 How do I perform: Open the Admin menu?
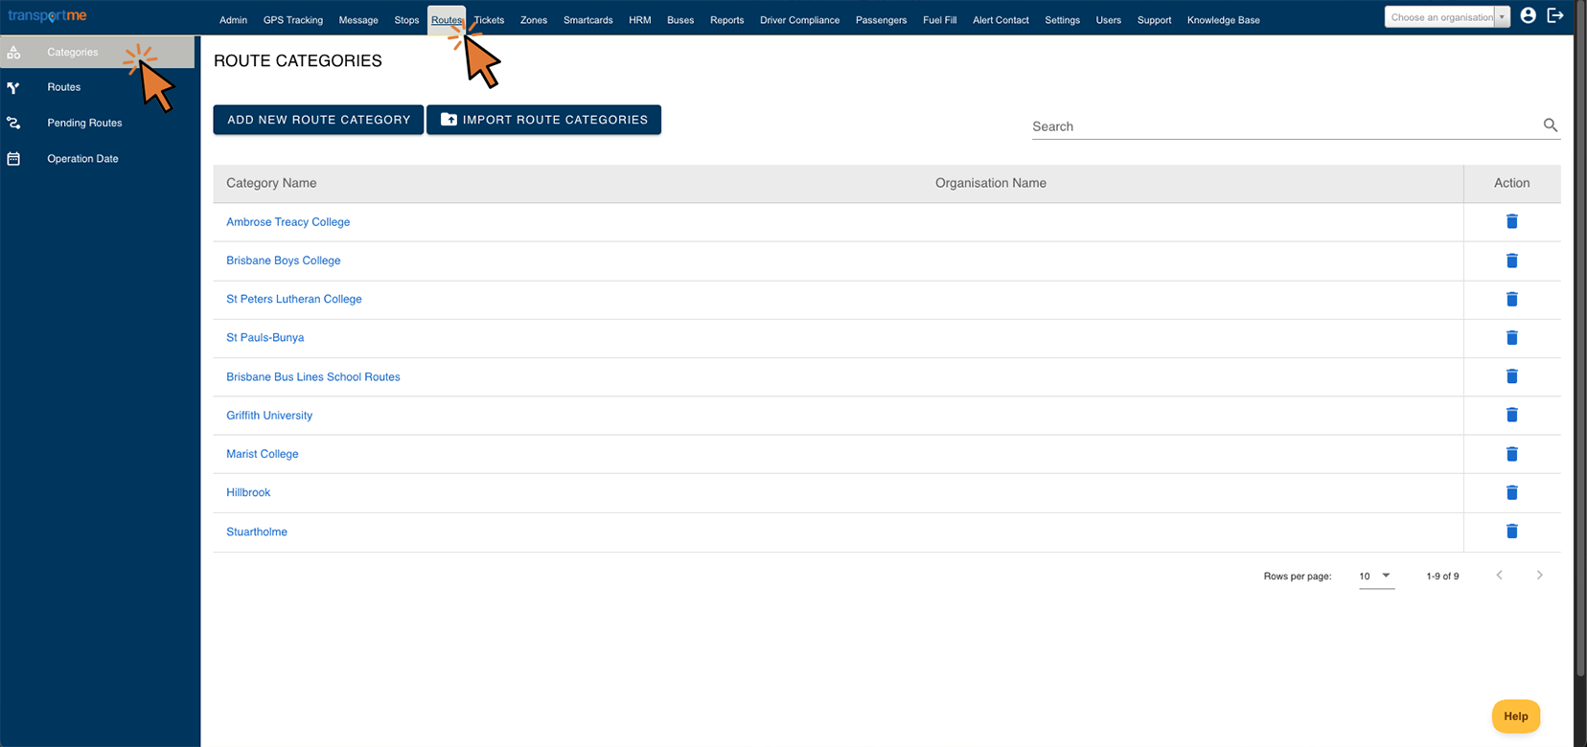coord(233,20)
